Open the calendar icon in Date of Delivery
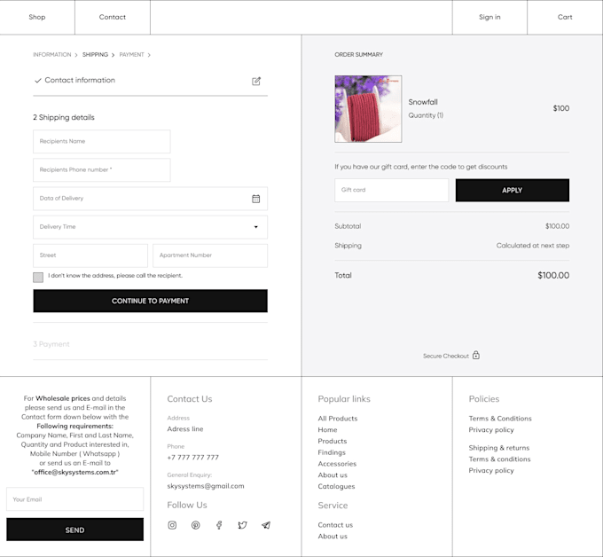Image resolution: width=603 pixels, height=557 pixels. click(x=255, y=199)
